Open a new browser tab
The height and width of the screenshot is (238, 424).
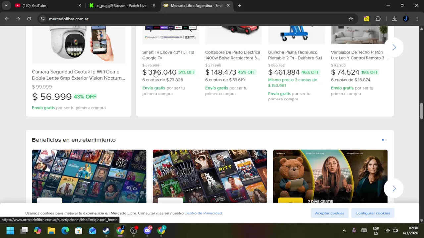point(239,5)
